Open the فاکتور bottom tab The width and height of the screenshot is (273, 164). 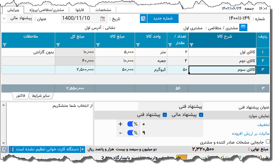pyautogui.click(x=20, y=96)
